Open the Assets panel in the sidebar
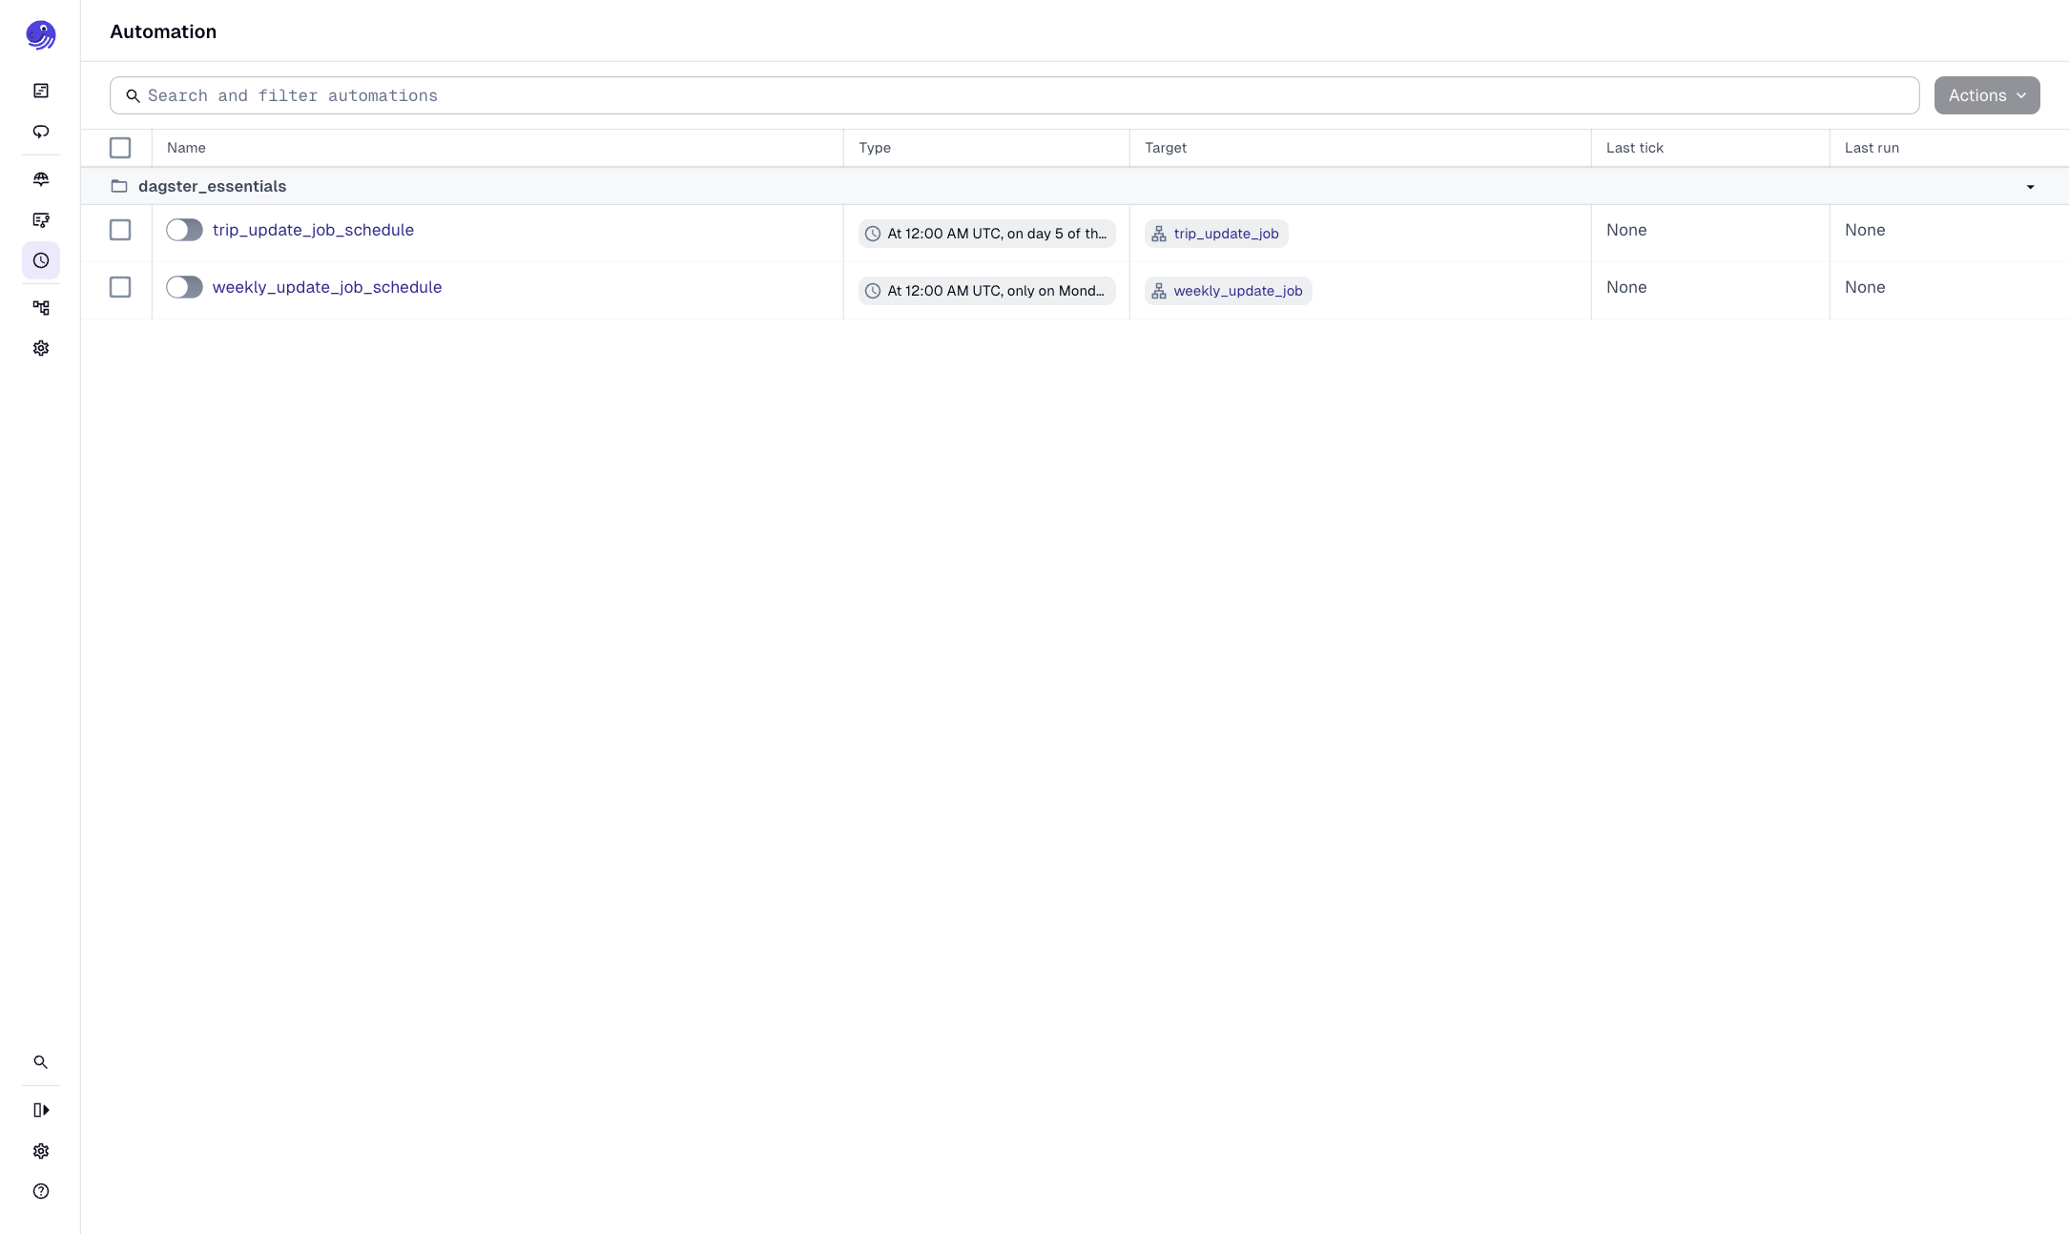The image size is (2069, 1234). (41, 90)
